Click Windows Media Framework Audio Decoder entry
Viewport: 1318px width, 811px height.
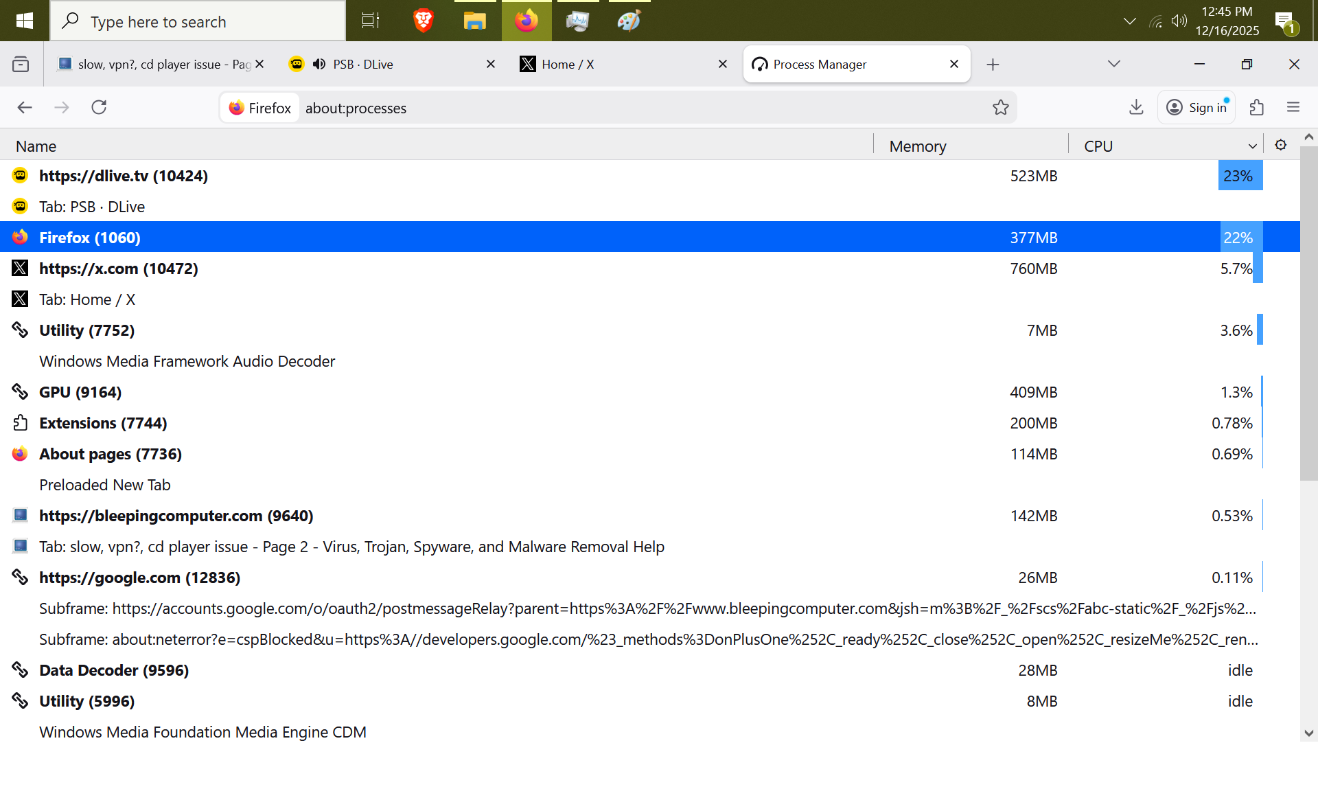point(187,361)
